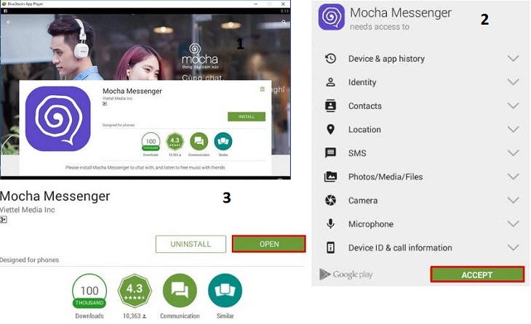Click the Google Play logo in dialog
The width and height of the screenshot is (531, 324).
[x=346, y=275]
